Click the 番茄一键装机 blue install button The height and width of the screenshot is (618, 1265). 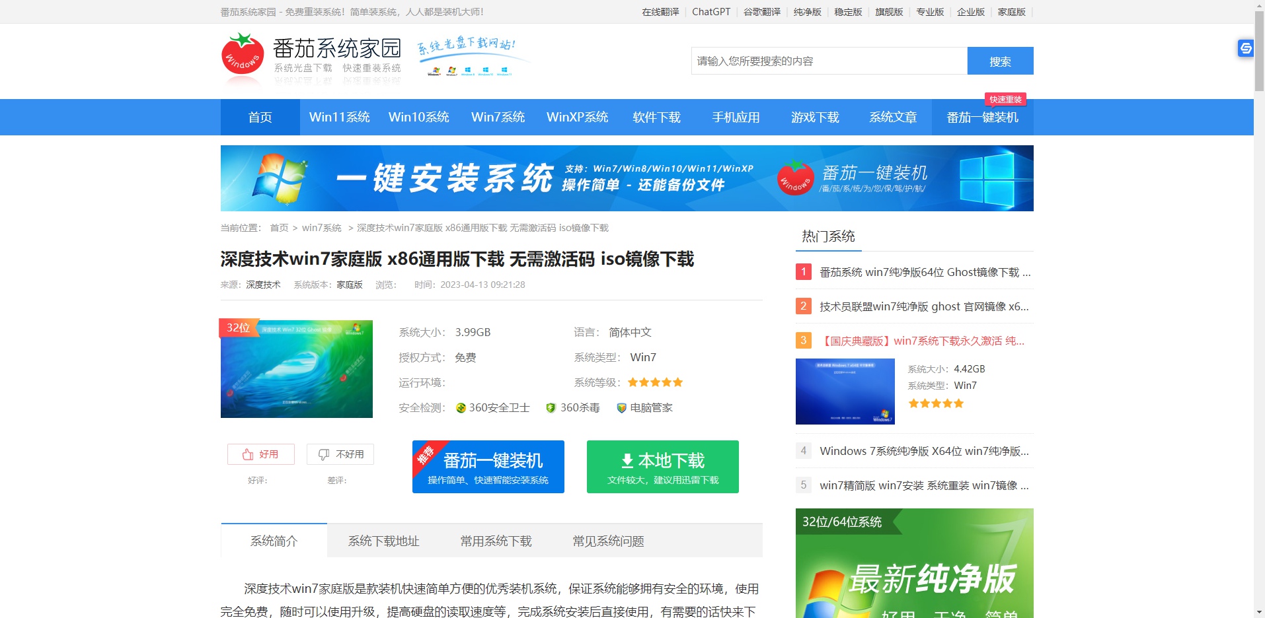(488, 467)
